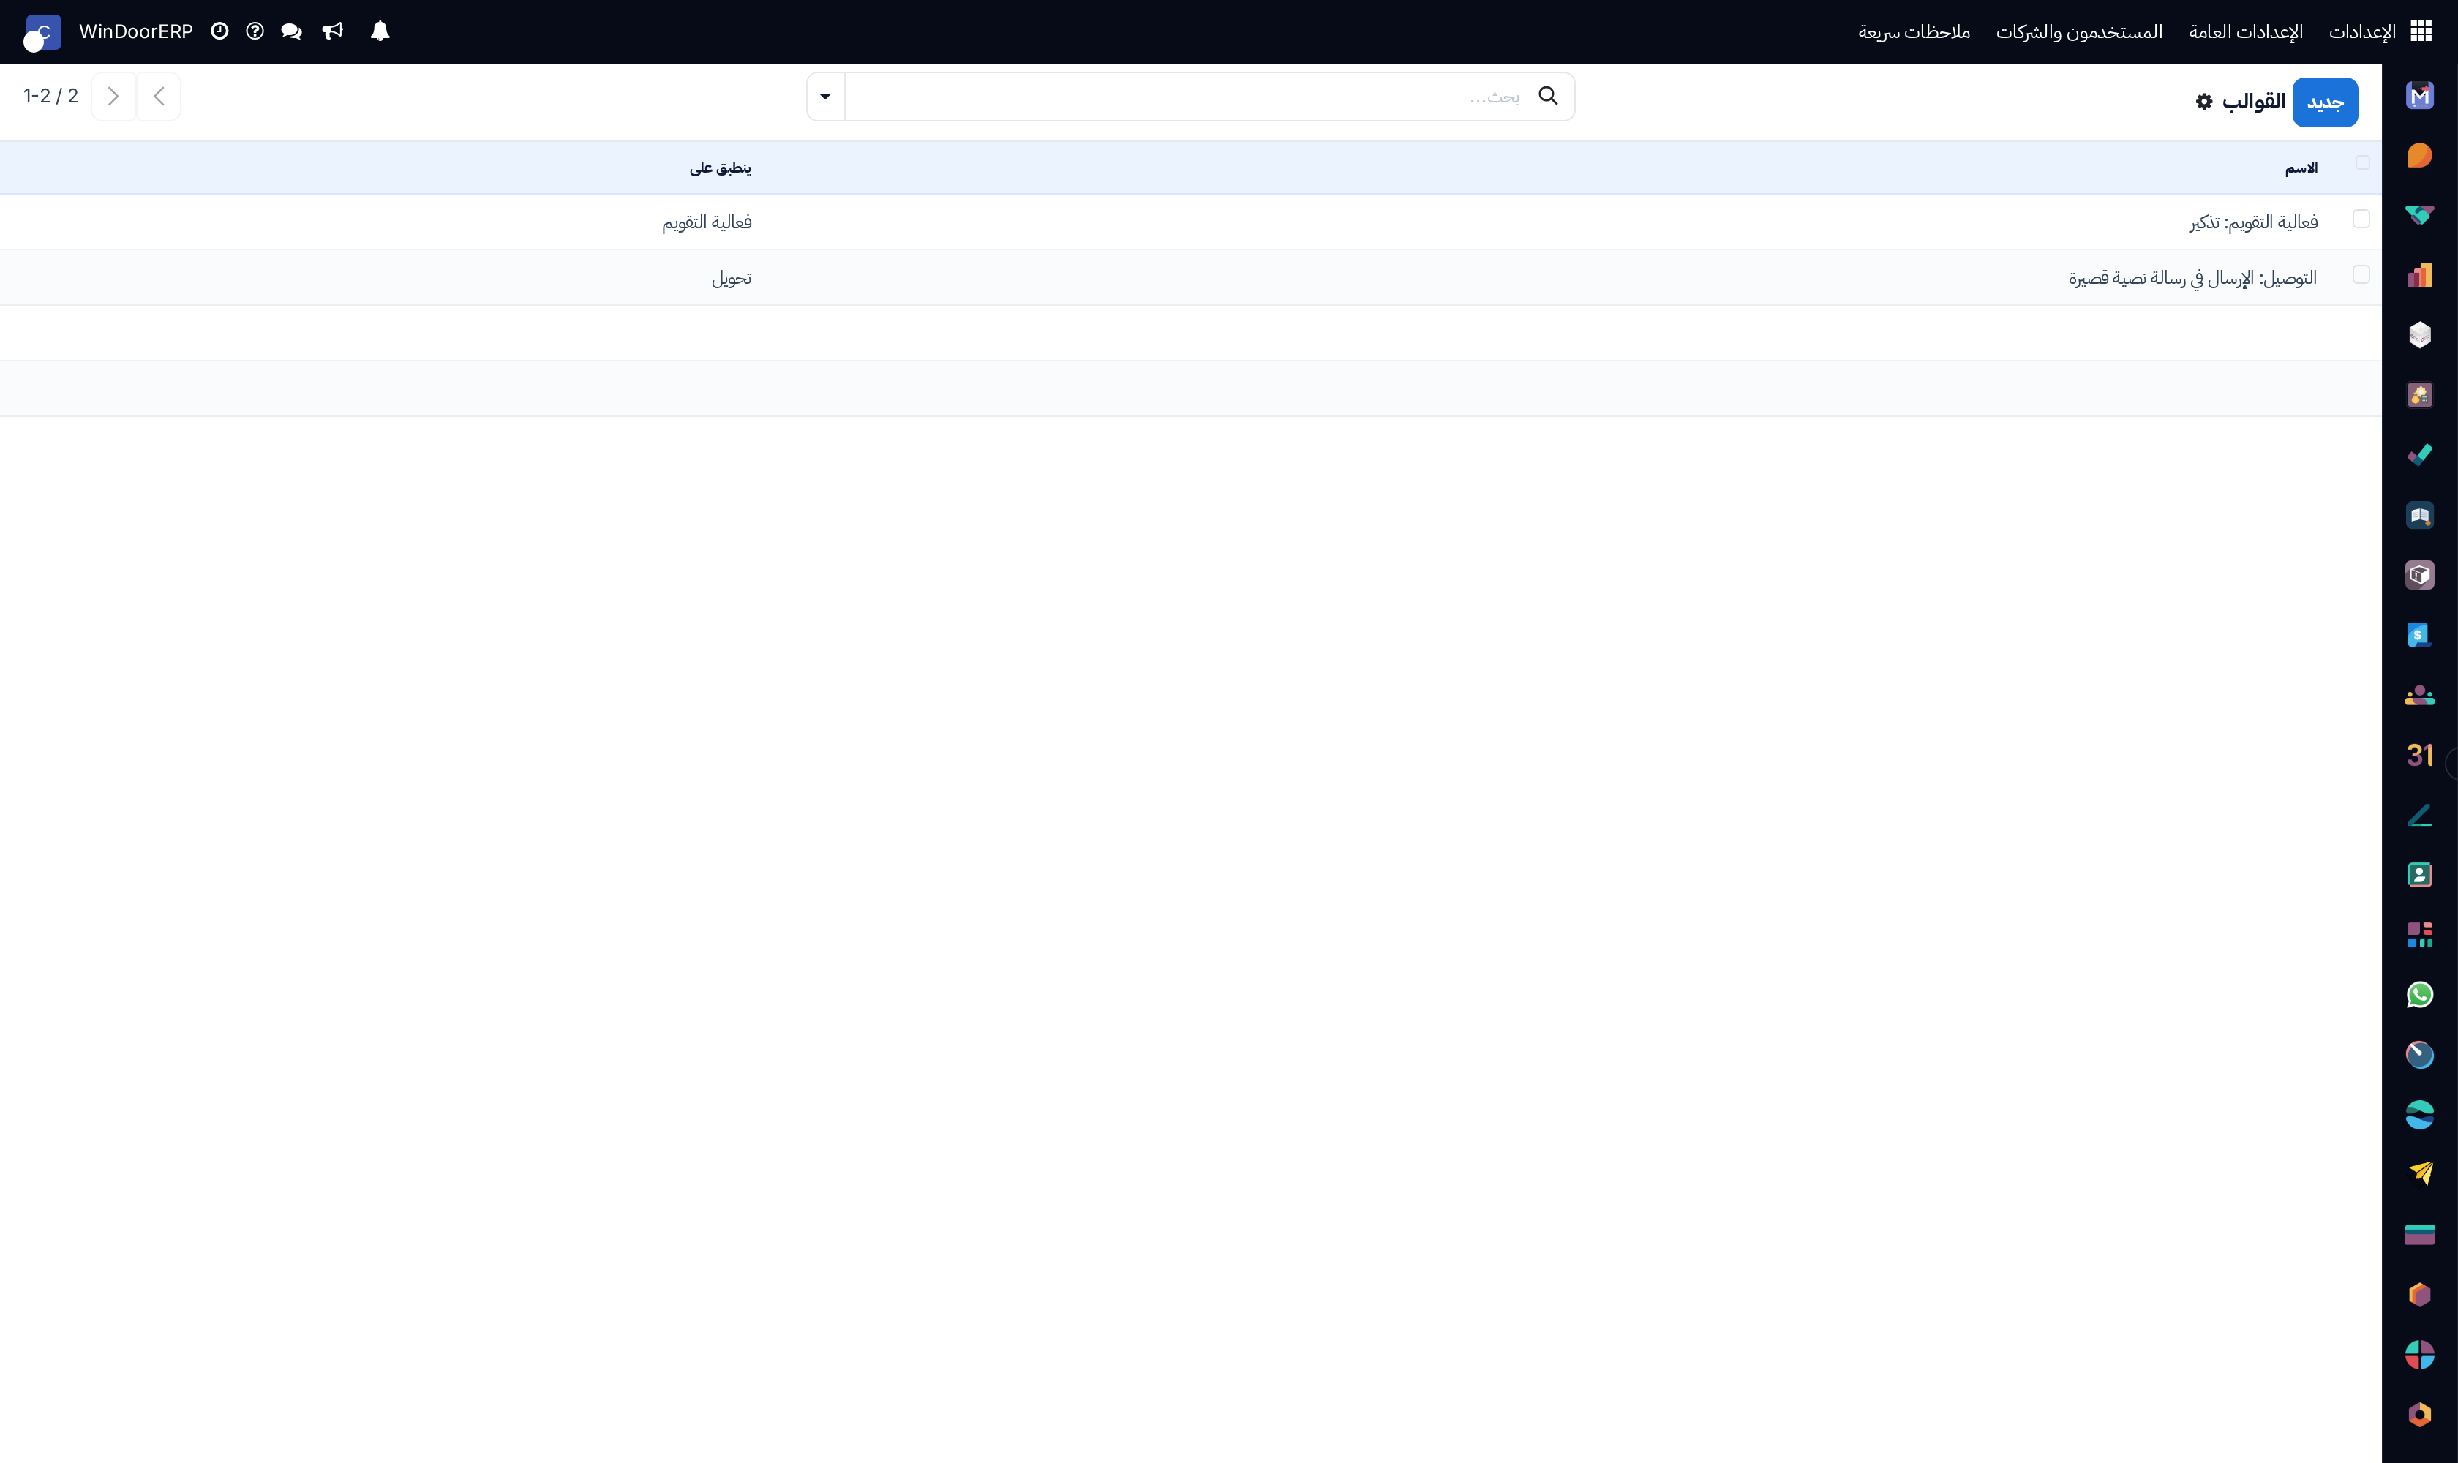Open the hexagon ring app icon
This screenshot has height=1463, width=2458.
2419,1415
